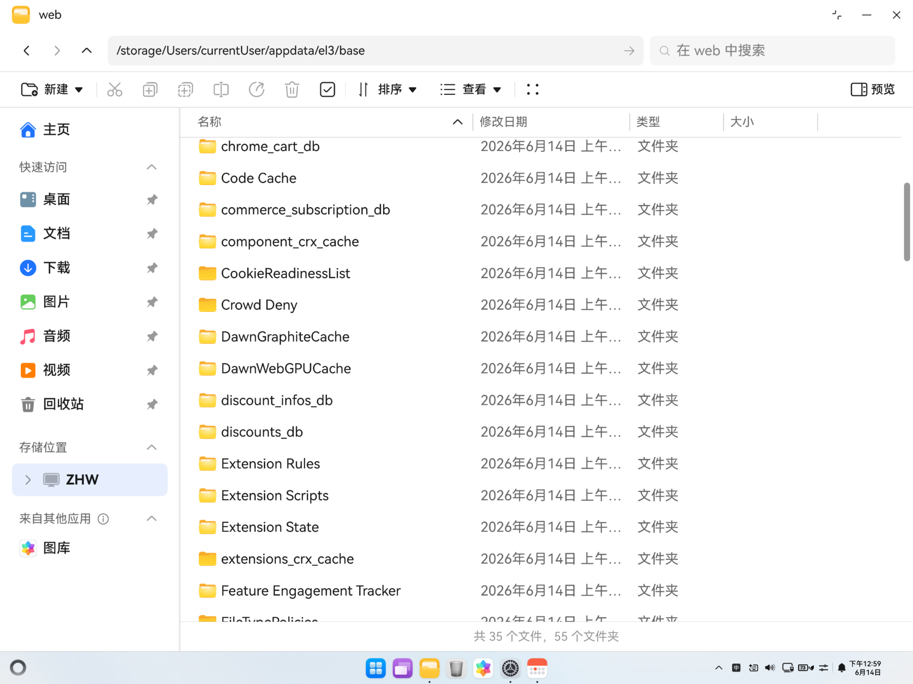913x684 pixels.
Task: Collapse the 快速访问 section
Action: (x=152, y=167)
